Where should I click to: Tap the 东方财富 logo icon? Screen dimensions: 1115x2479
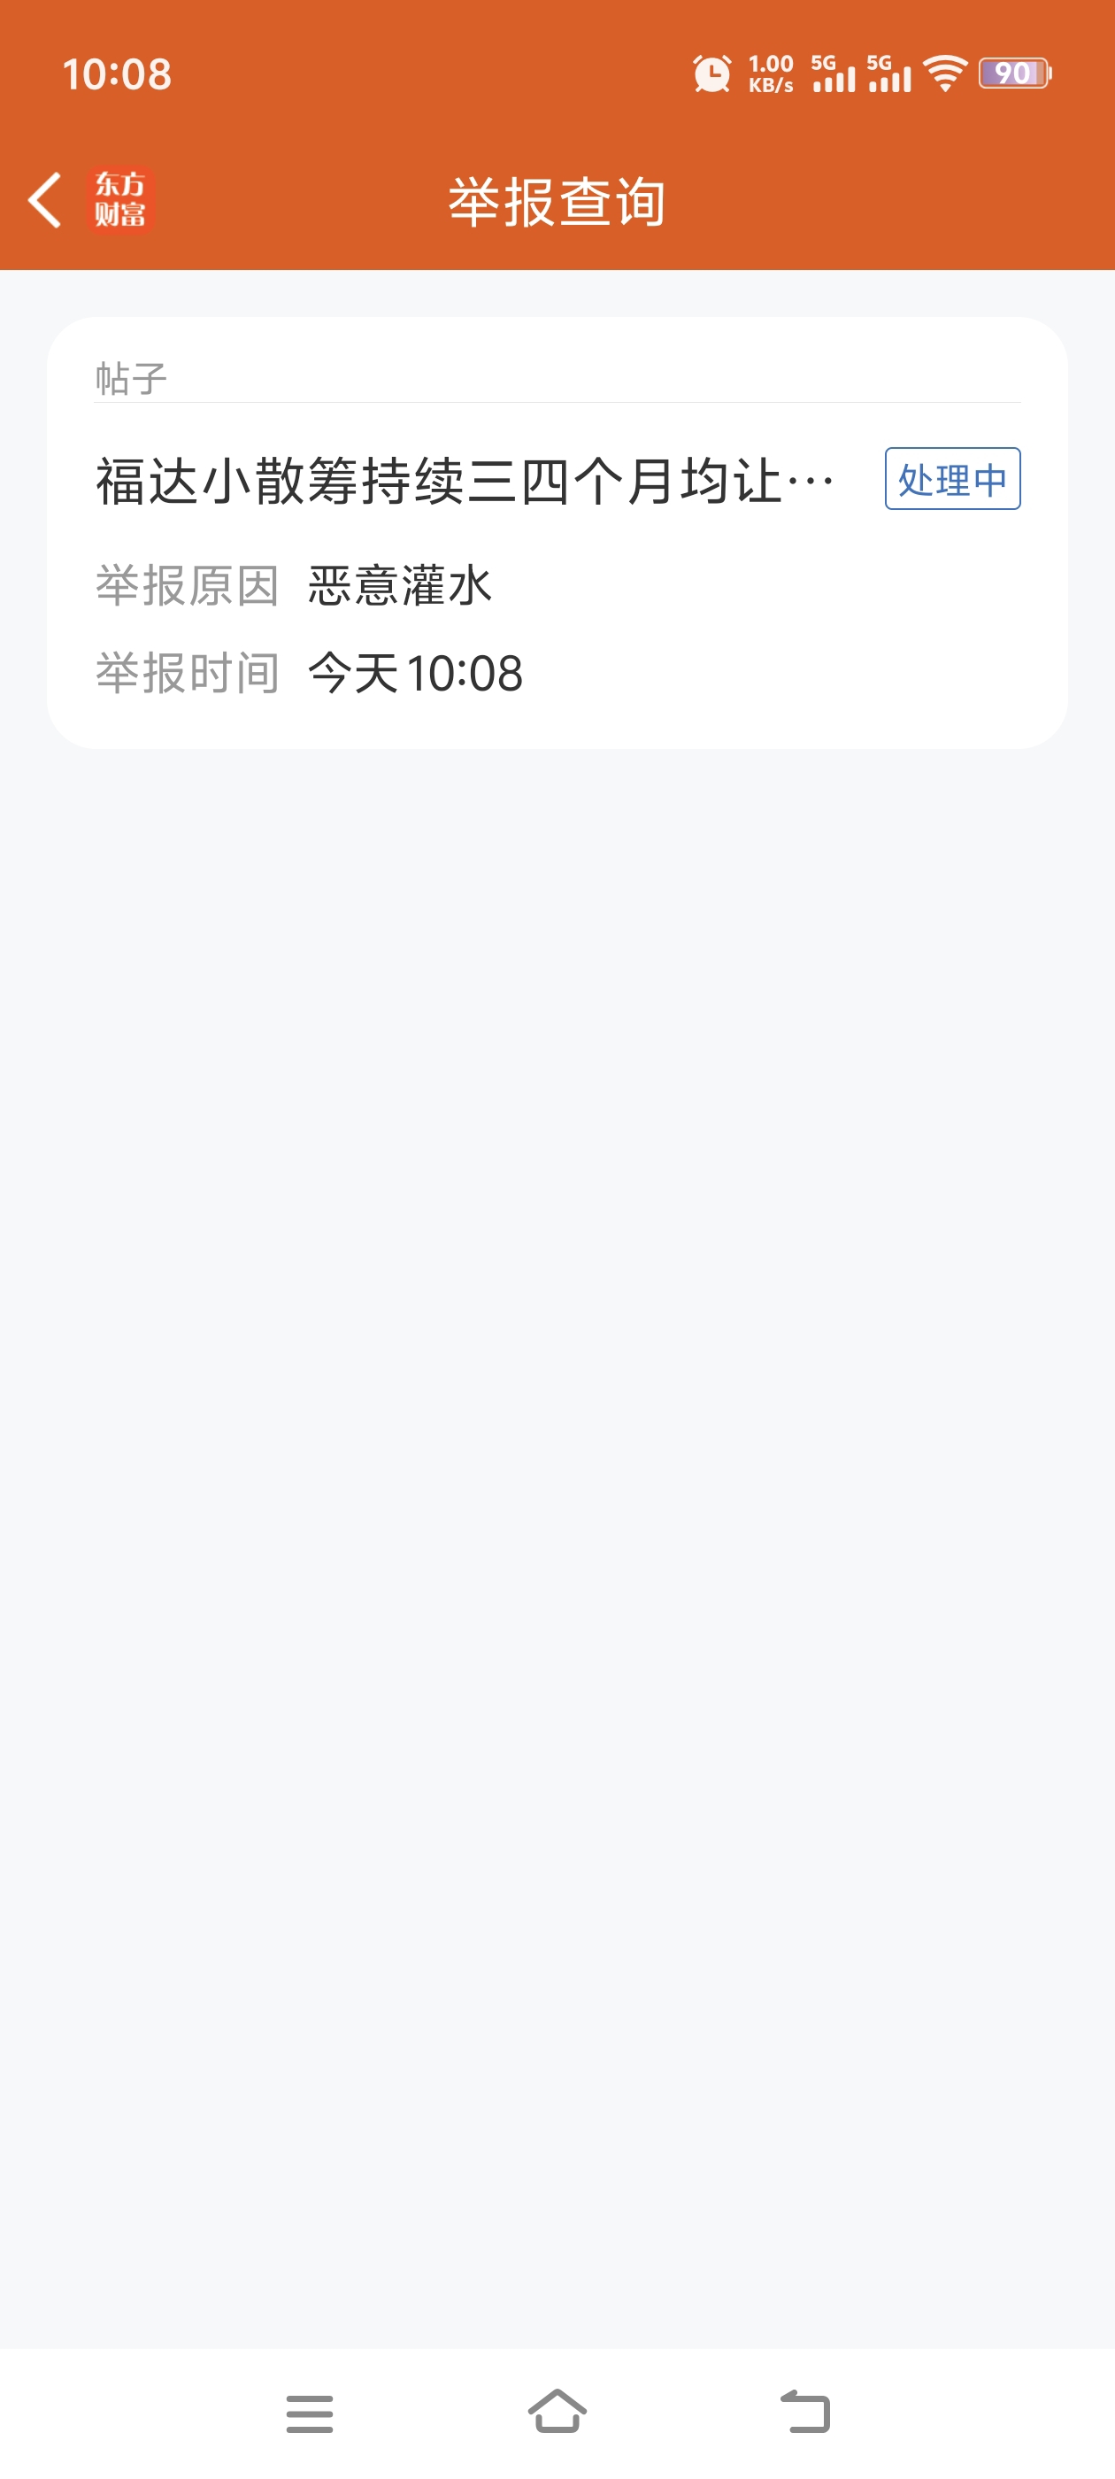point(120,200)
